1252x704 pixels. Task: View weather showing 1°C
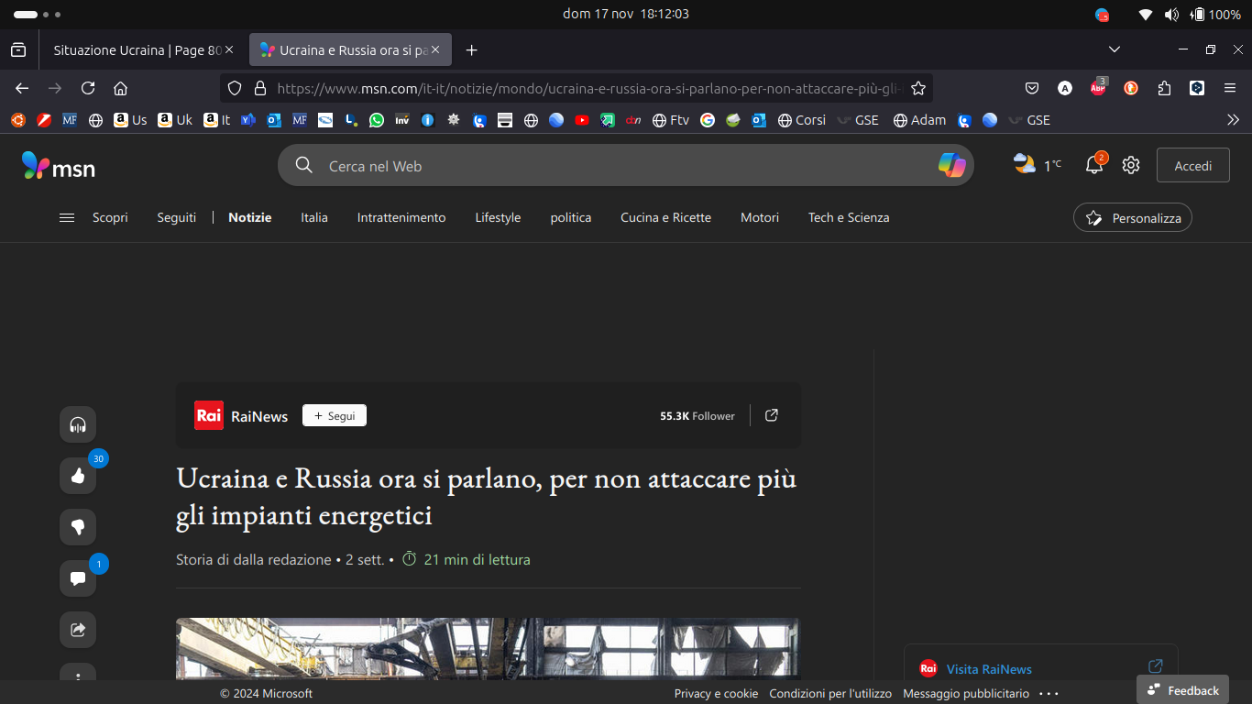[x=1037, y=165]
